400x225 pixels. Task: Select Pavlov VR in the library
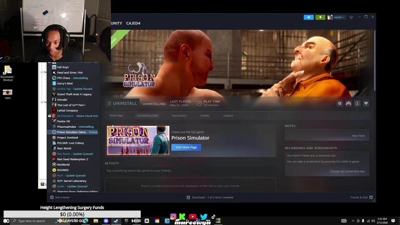[63, 121]
